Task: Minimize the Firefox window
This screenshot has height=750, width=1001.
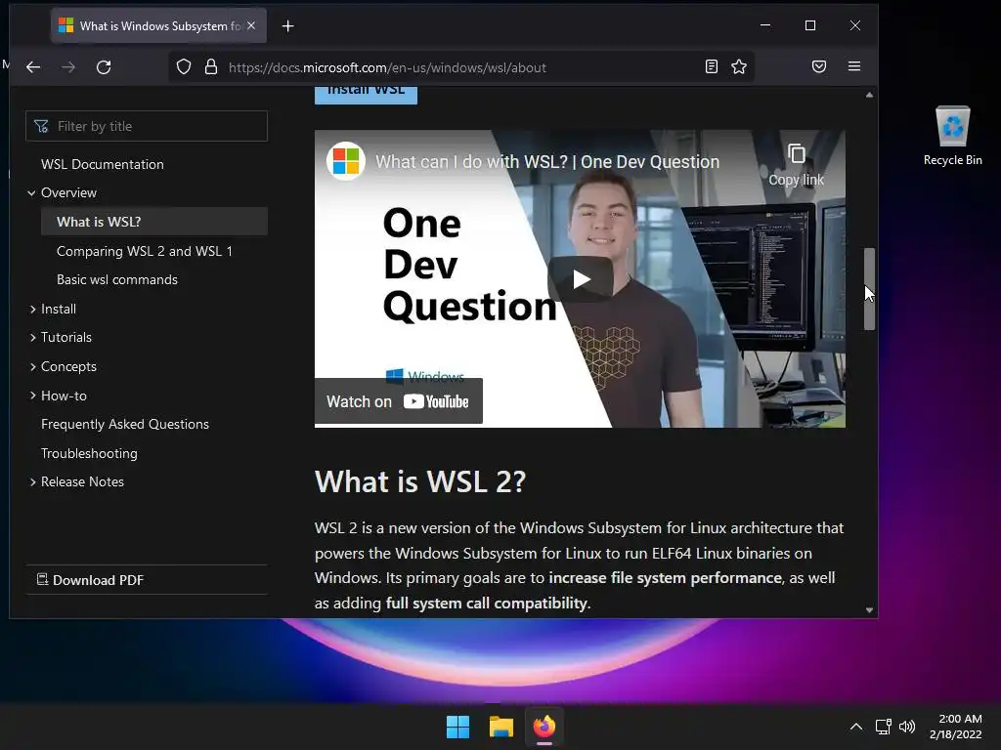Action: (x=765, y=25)
